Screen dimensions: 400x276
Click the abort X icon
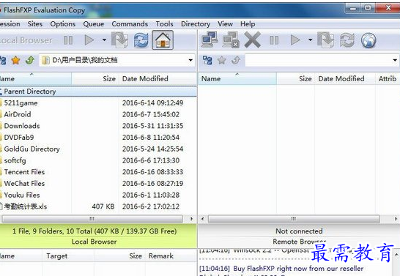point(252,40)
